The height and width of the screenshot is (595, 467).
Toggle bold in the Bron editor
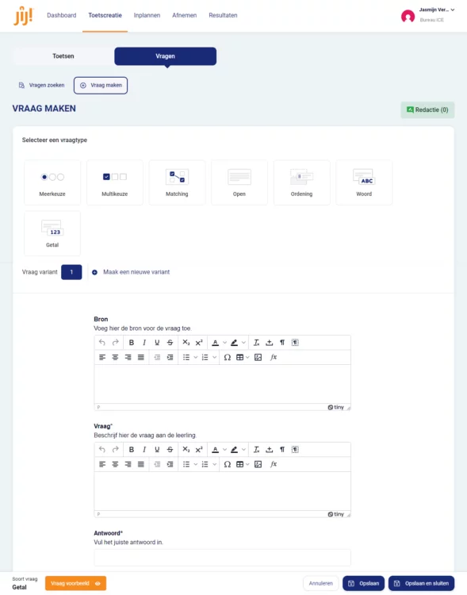(x=132, y=343)
